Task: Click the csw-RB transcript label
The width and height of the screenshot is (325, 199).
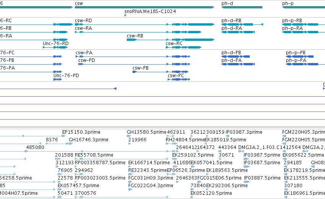Action: (135, 36)
